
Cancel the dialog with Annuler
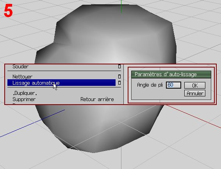(x=195, y=93)
